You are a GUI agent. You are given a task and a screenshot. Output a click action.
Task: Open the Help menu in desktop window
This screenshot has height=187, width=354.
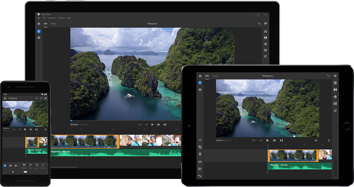tap(69, 18)
